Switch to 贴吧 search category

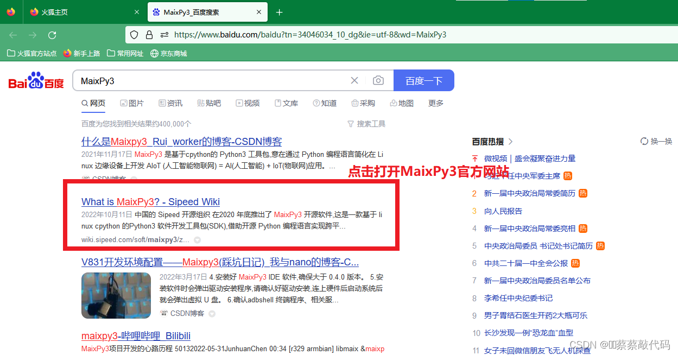click(x=209, y=103)
